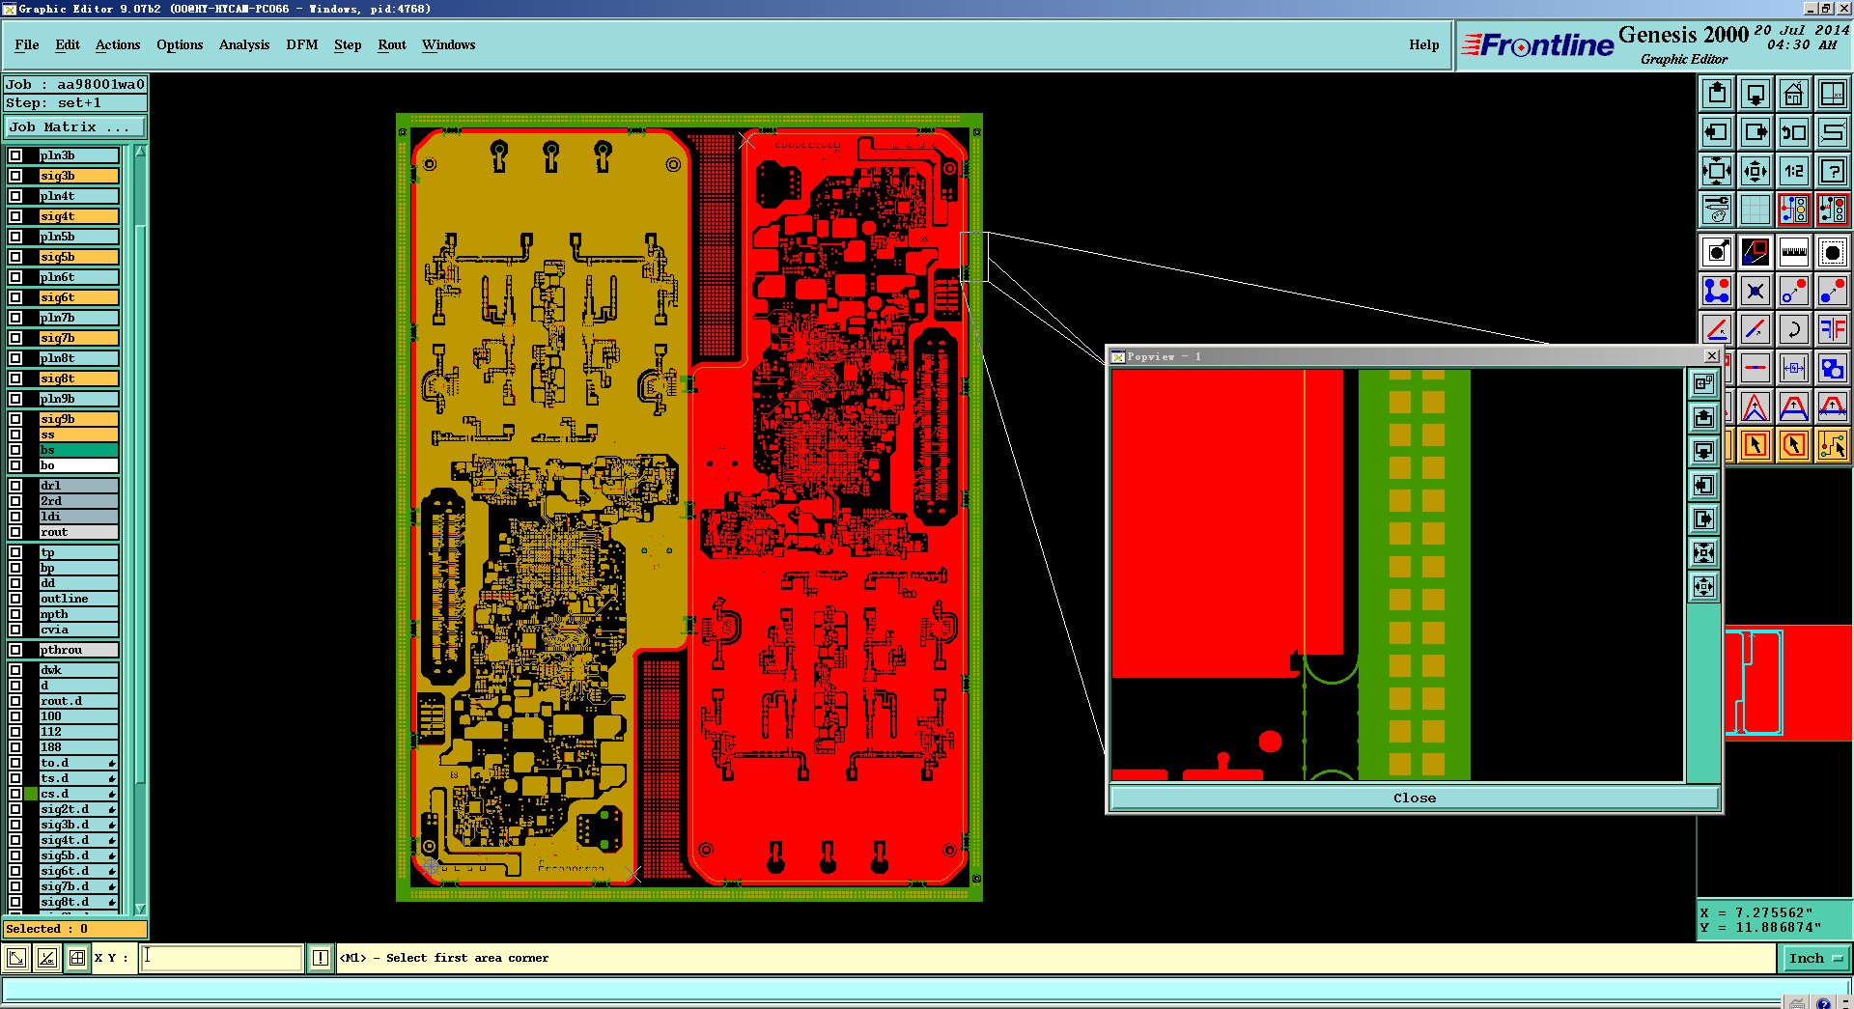Screen dimensions: 1854x1009
Task: Click the layer list scroll down arrow
Action: point(140,909)
